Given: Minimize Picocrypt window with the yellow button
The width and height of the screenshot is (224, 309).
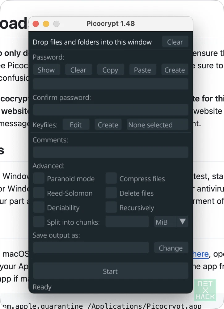Looking at the screenshot, I should pos(46,24).
